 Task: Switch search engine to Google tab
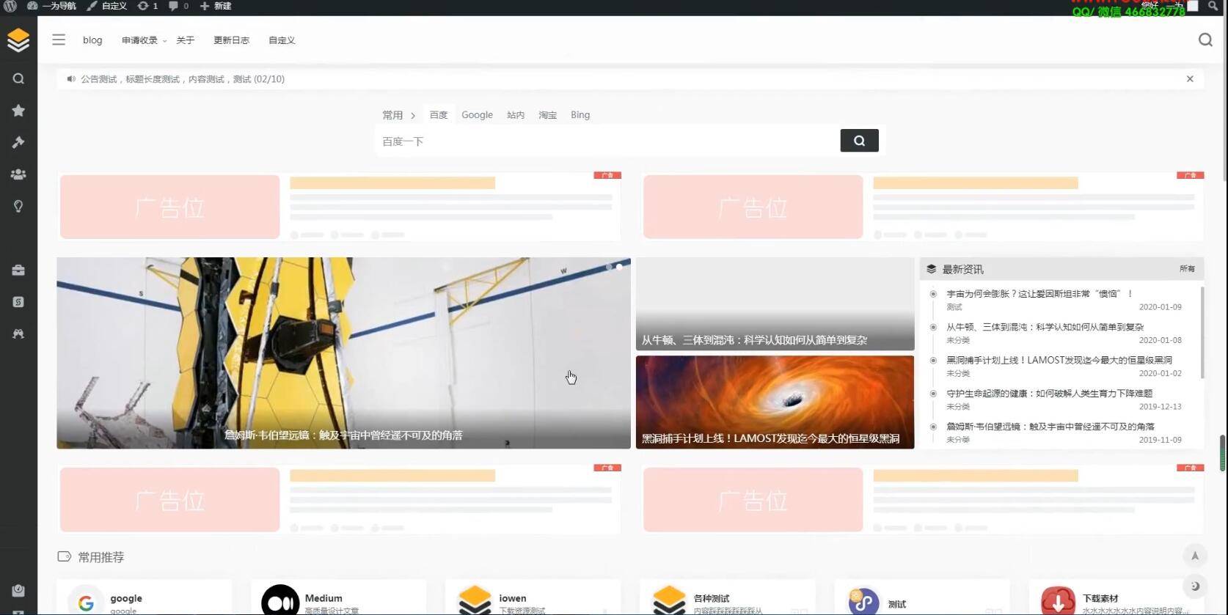[x=477, y=115]
